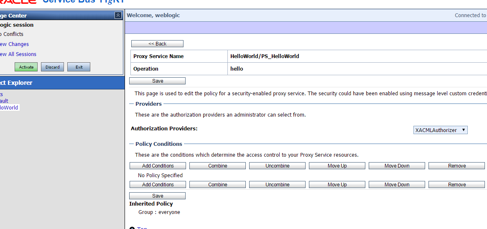Open the Authorization Providers dropdown

[440, 130]
